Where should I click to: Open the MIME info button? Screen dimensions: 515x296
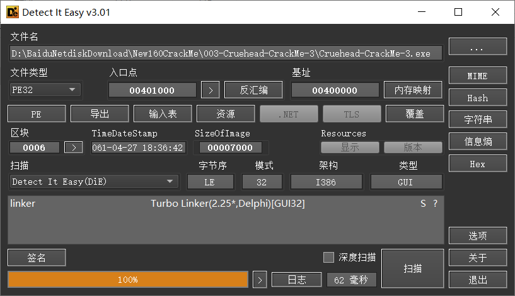tap(478, 75)
